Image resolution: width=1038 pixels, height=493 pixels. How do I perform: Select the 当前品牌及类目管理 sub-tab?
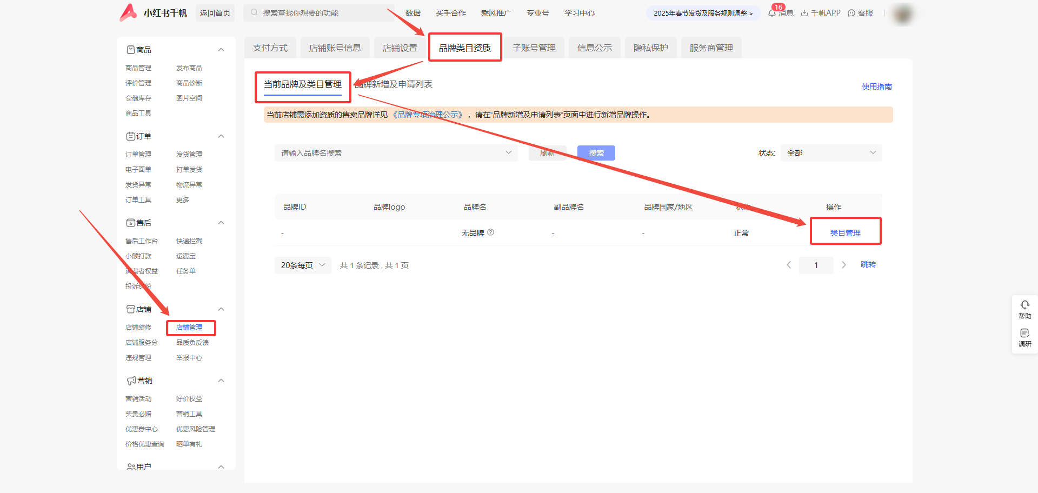click(303, 84)
